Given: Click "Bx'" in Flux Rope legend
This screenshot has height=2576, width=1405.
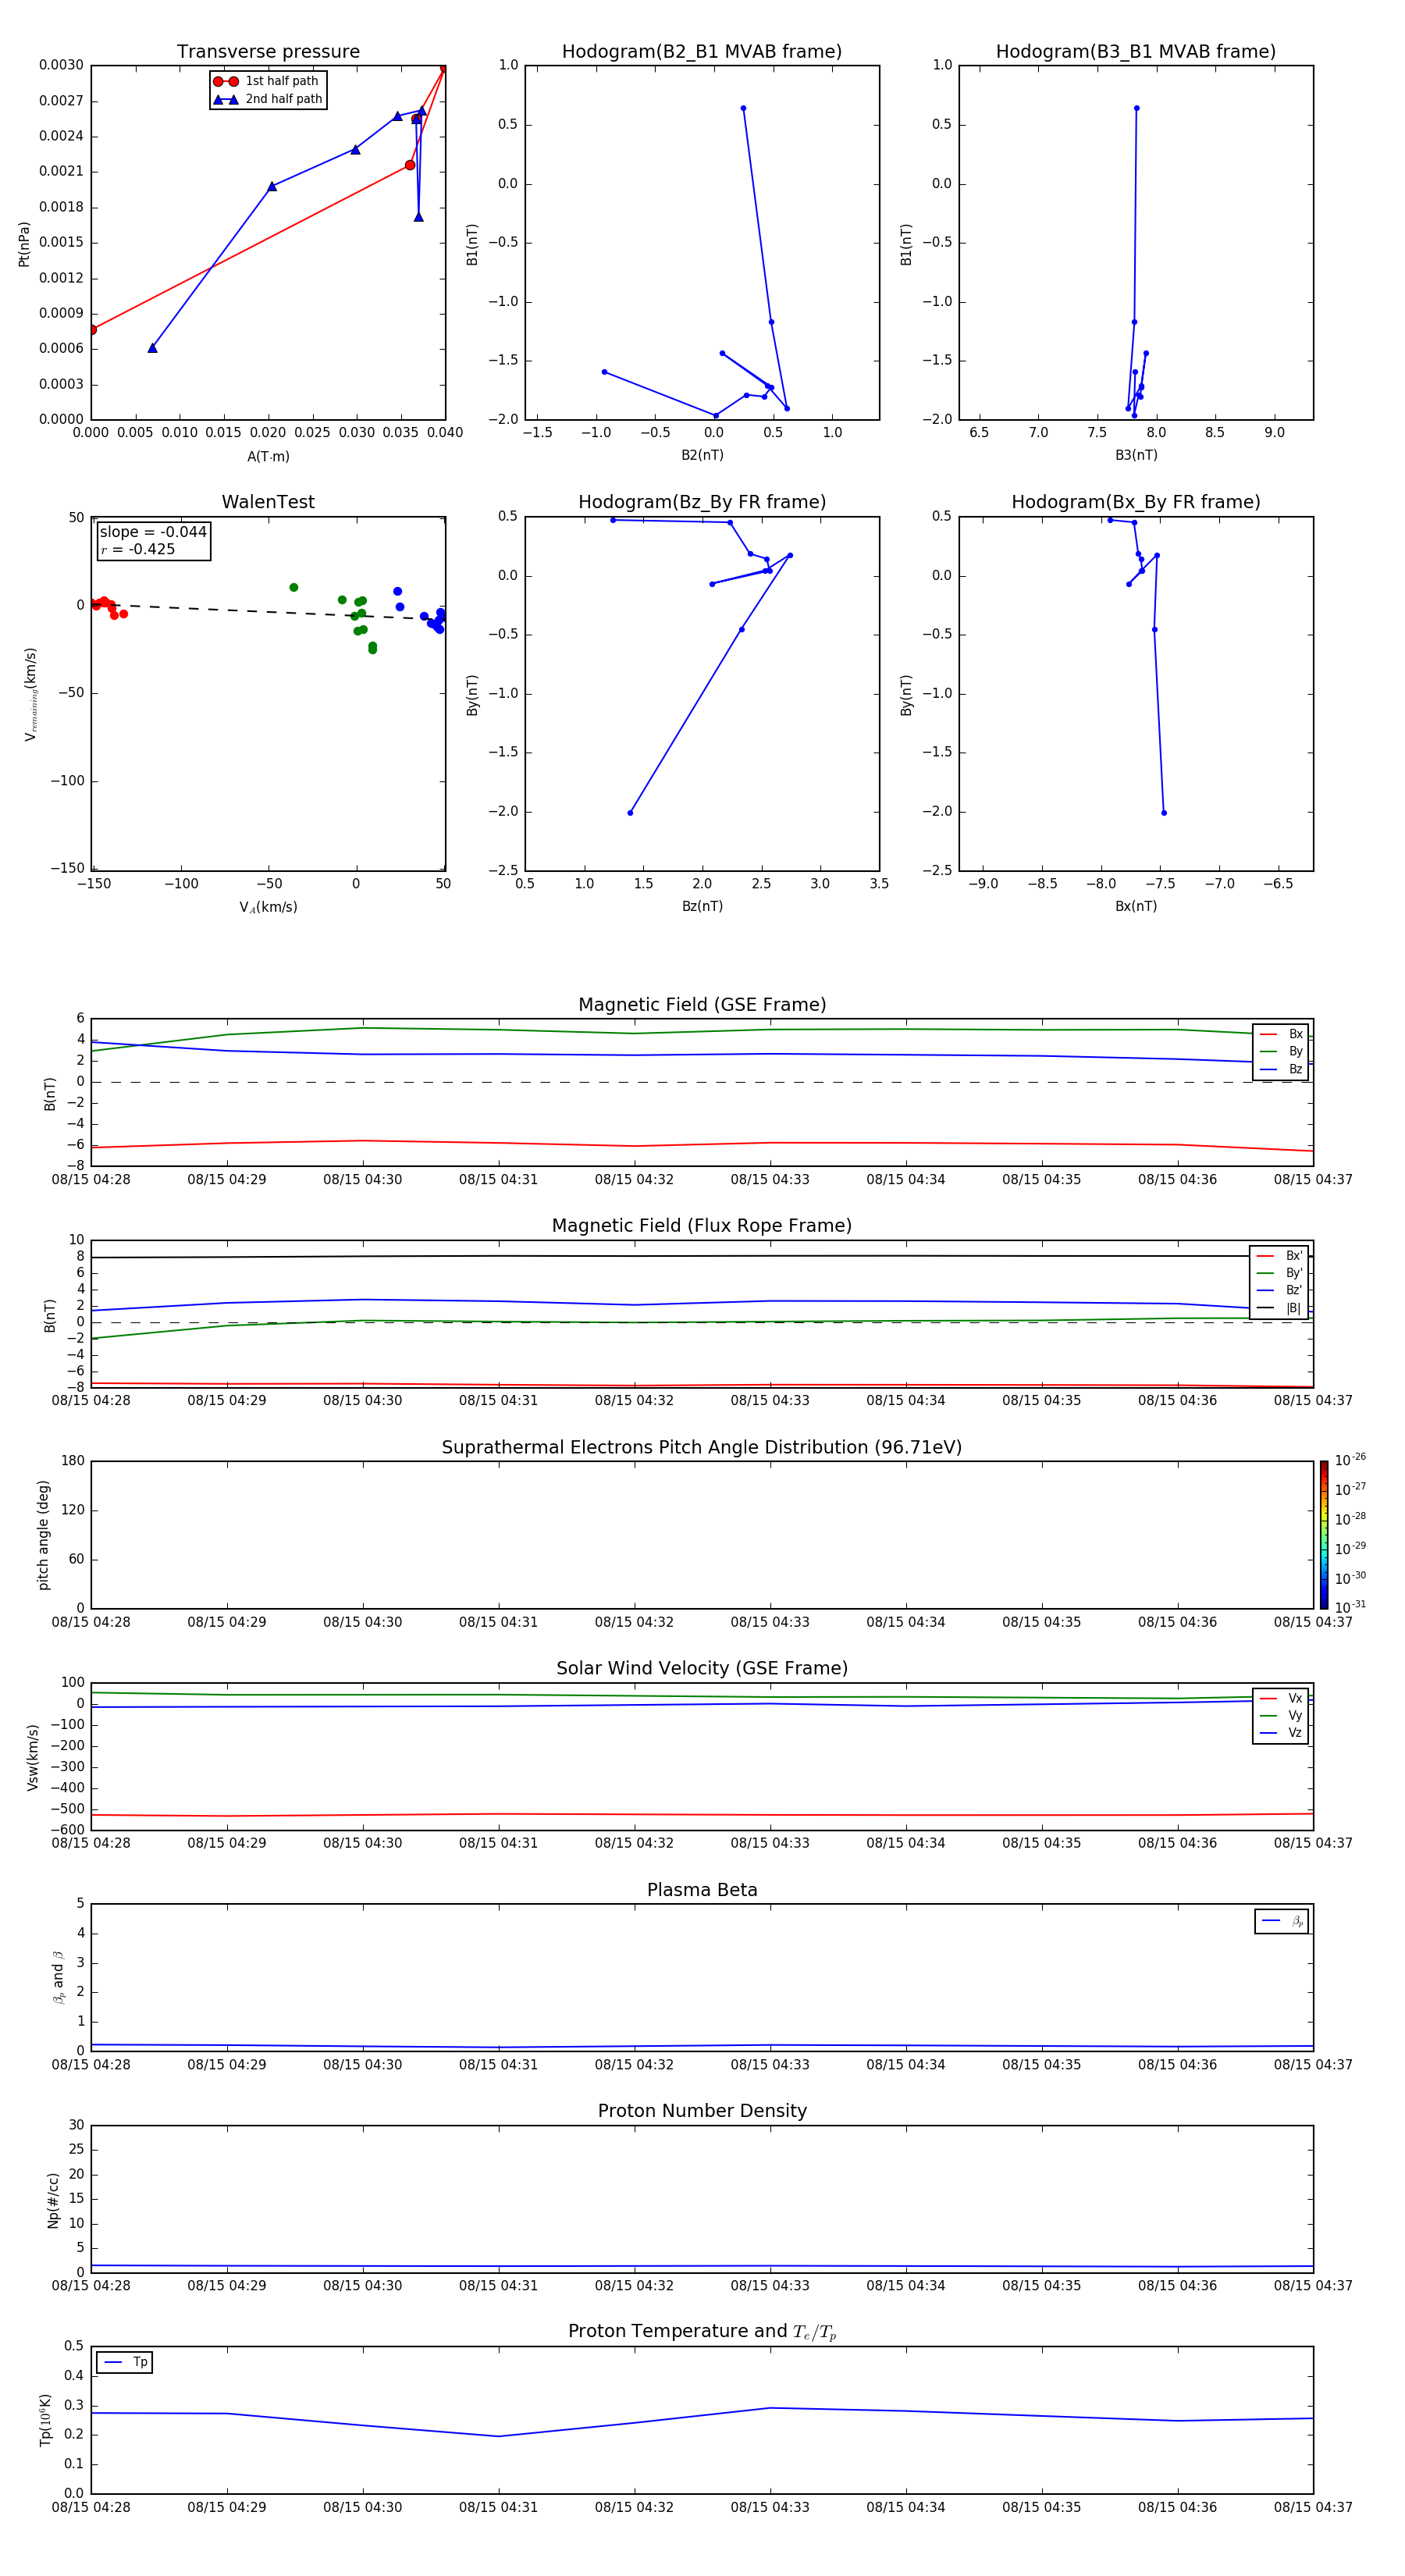Looking at the screenshot, I should (1280, 1256).
